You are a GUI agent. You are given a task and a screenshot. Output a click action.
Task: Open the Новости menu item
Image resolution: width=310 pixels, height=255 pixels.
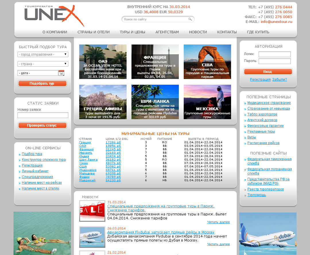pyautogui.click(x=198, y=32)
